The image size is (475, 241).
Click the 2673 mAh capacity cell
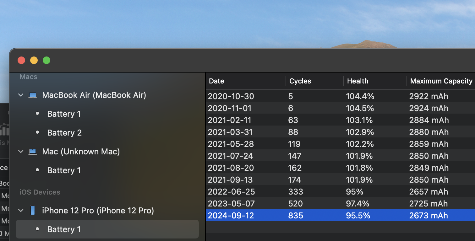click(428, 216)
